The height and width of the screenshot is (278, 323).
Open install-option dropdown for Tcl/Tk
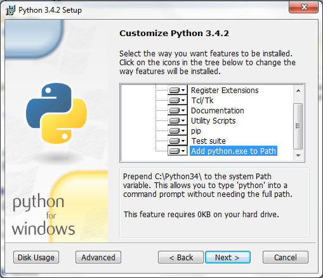coord(177,100)
